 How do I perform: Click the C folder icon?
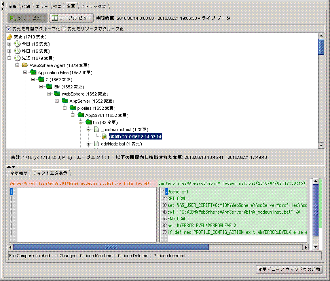point(41,80)
